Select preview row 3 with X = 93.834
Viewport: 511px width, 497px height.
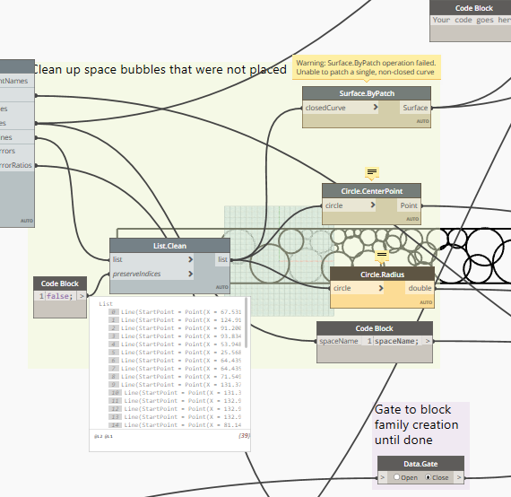pyautogui.click(x=175, y=336)
